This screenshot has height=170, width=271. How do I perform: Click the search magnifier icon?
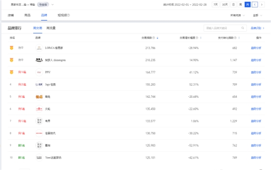243,28
